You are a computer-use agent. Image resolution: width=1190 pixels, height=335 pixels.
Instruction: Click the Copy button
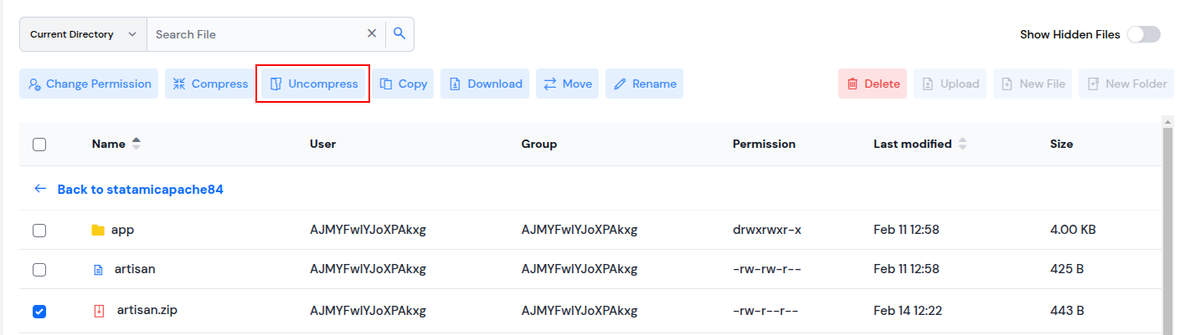coord(403,84)
